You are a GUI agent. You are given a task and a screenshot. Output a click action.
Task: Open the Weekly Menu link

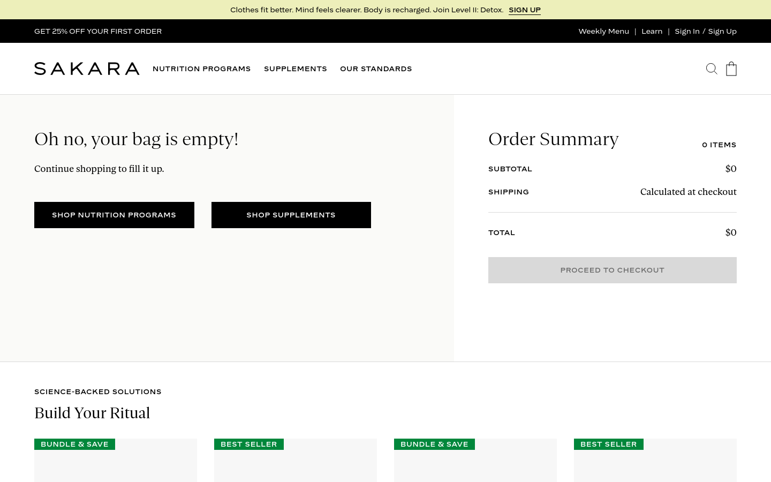pos(604,31)
